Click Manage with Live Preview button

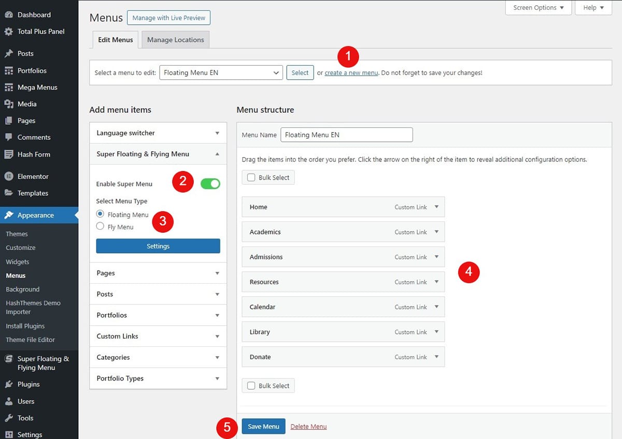pyautogui.click(x=168, y=18)
